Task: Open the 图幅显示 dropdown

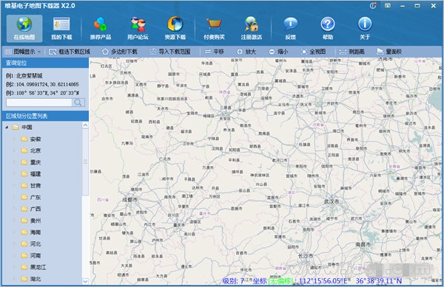Action: click(23, 52)
